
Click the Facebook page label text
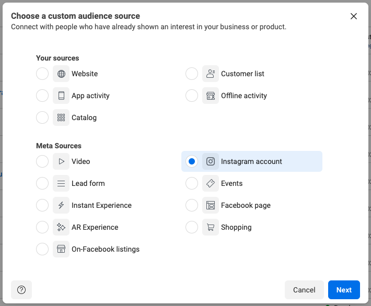[x=246, y=206]
